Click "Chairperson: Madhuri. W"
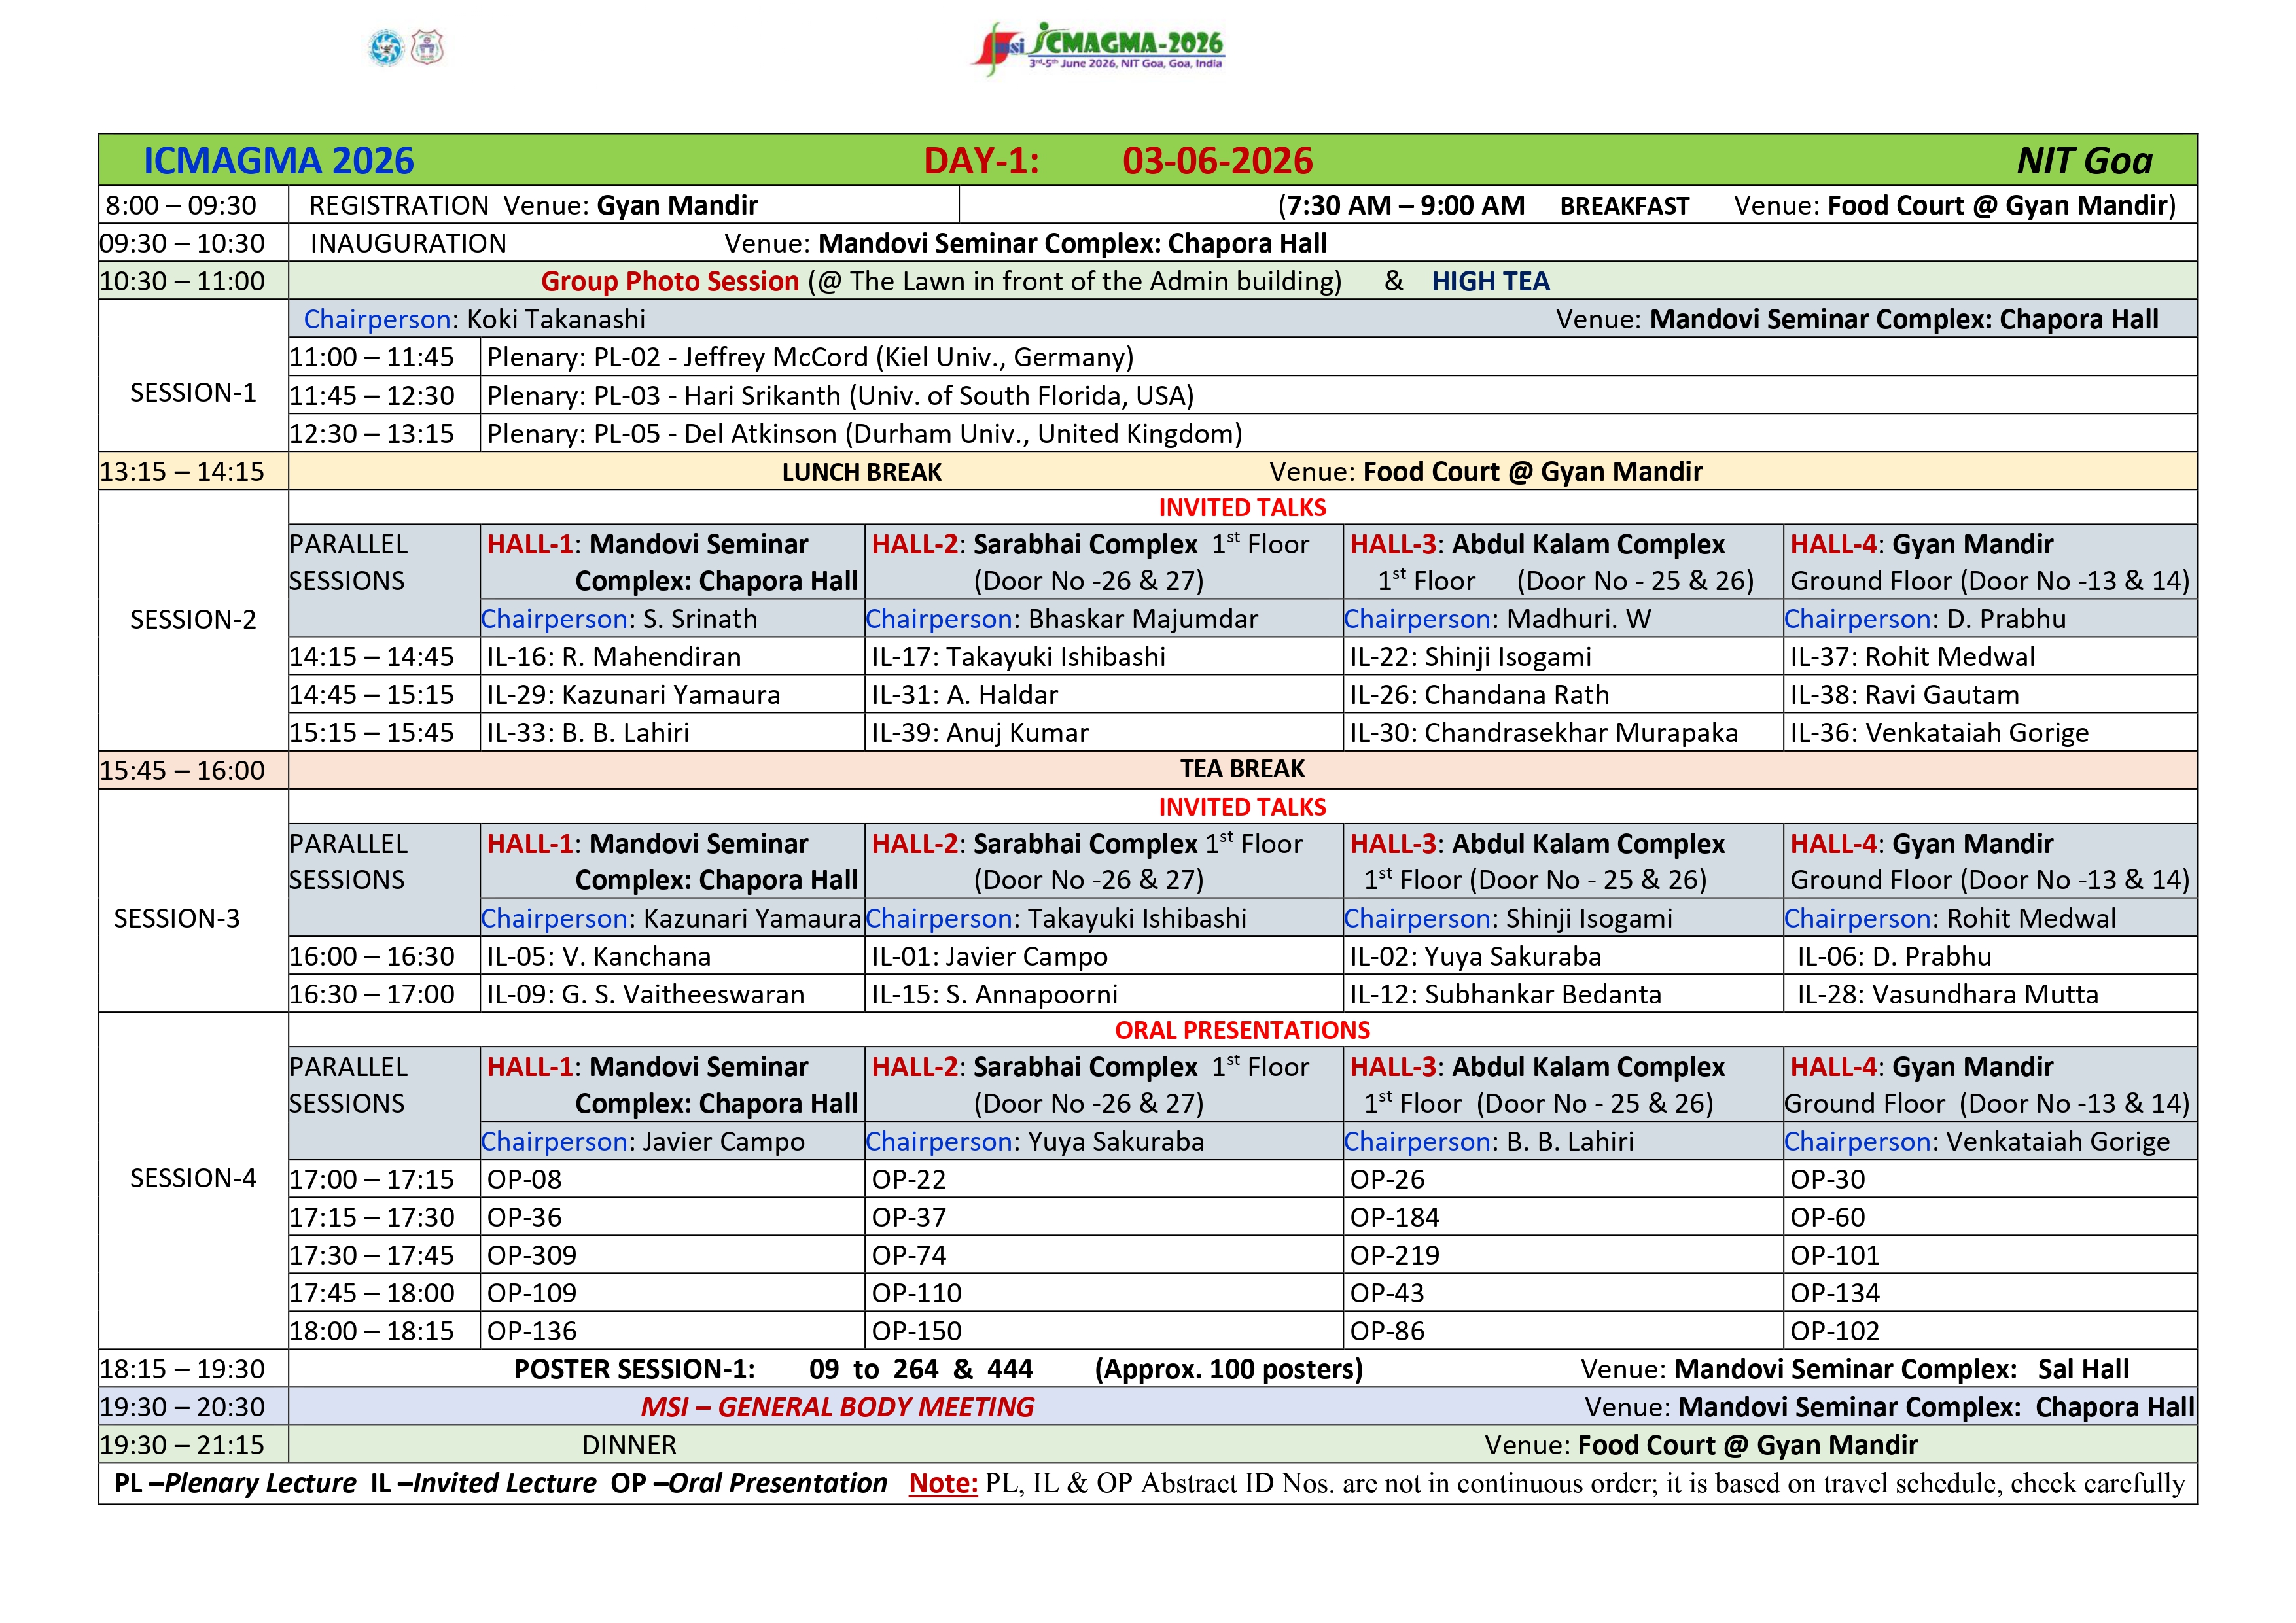 [1497, 619]
